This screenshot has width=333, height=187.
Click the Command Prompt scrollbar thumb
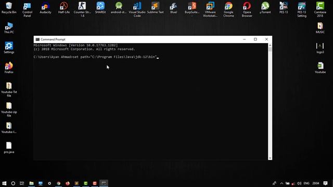click(270, 49)
